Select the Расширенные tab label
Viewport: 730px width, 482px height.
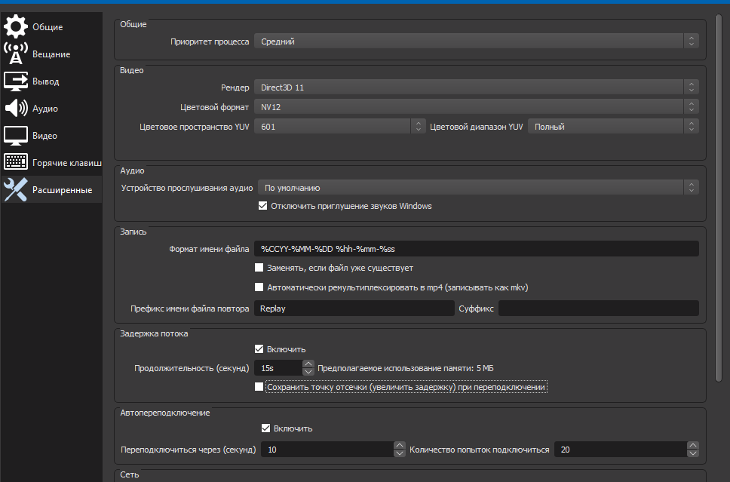(62, 190)
